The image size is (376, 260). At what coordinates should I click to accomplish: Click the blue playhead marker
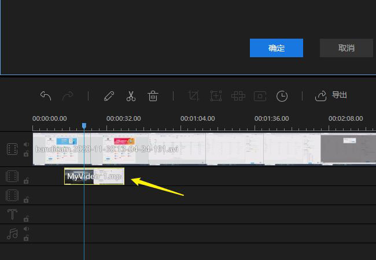point(84,126)
